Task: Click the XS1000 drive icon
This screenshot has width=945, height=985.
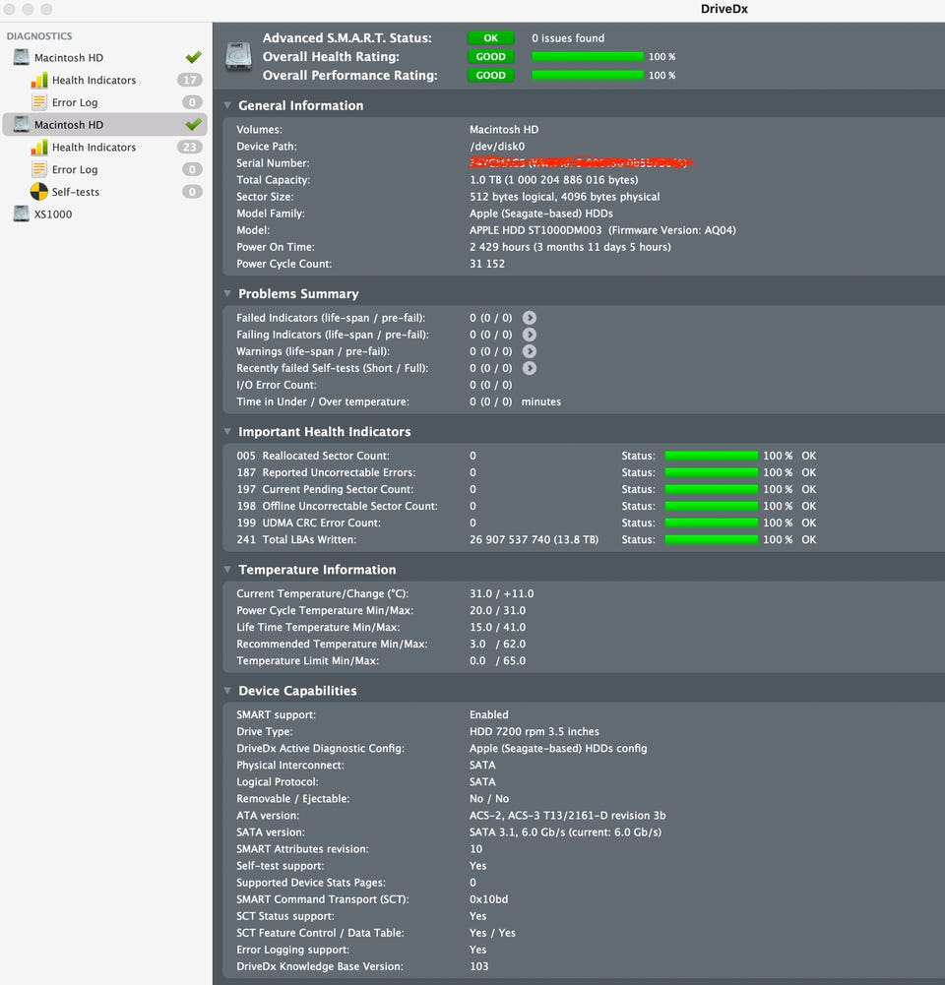Action: tap(22, 214)
